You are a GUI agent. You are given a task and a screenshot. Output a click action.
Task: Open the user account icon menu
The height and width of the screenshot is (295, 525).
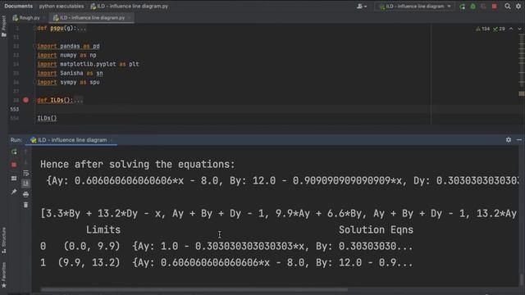361,7
